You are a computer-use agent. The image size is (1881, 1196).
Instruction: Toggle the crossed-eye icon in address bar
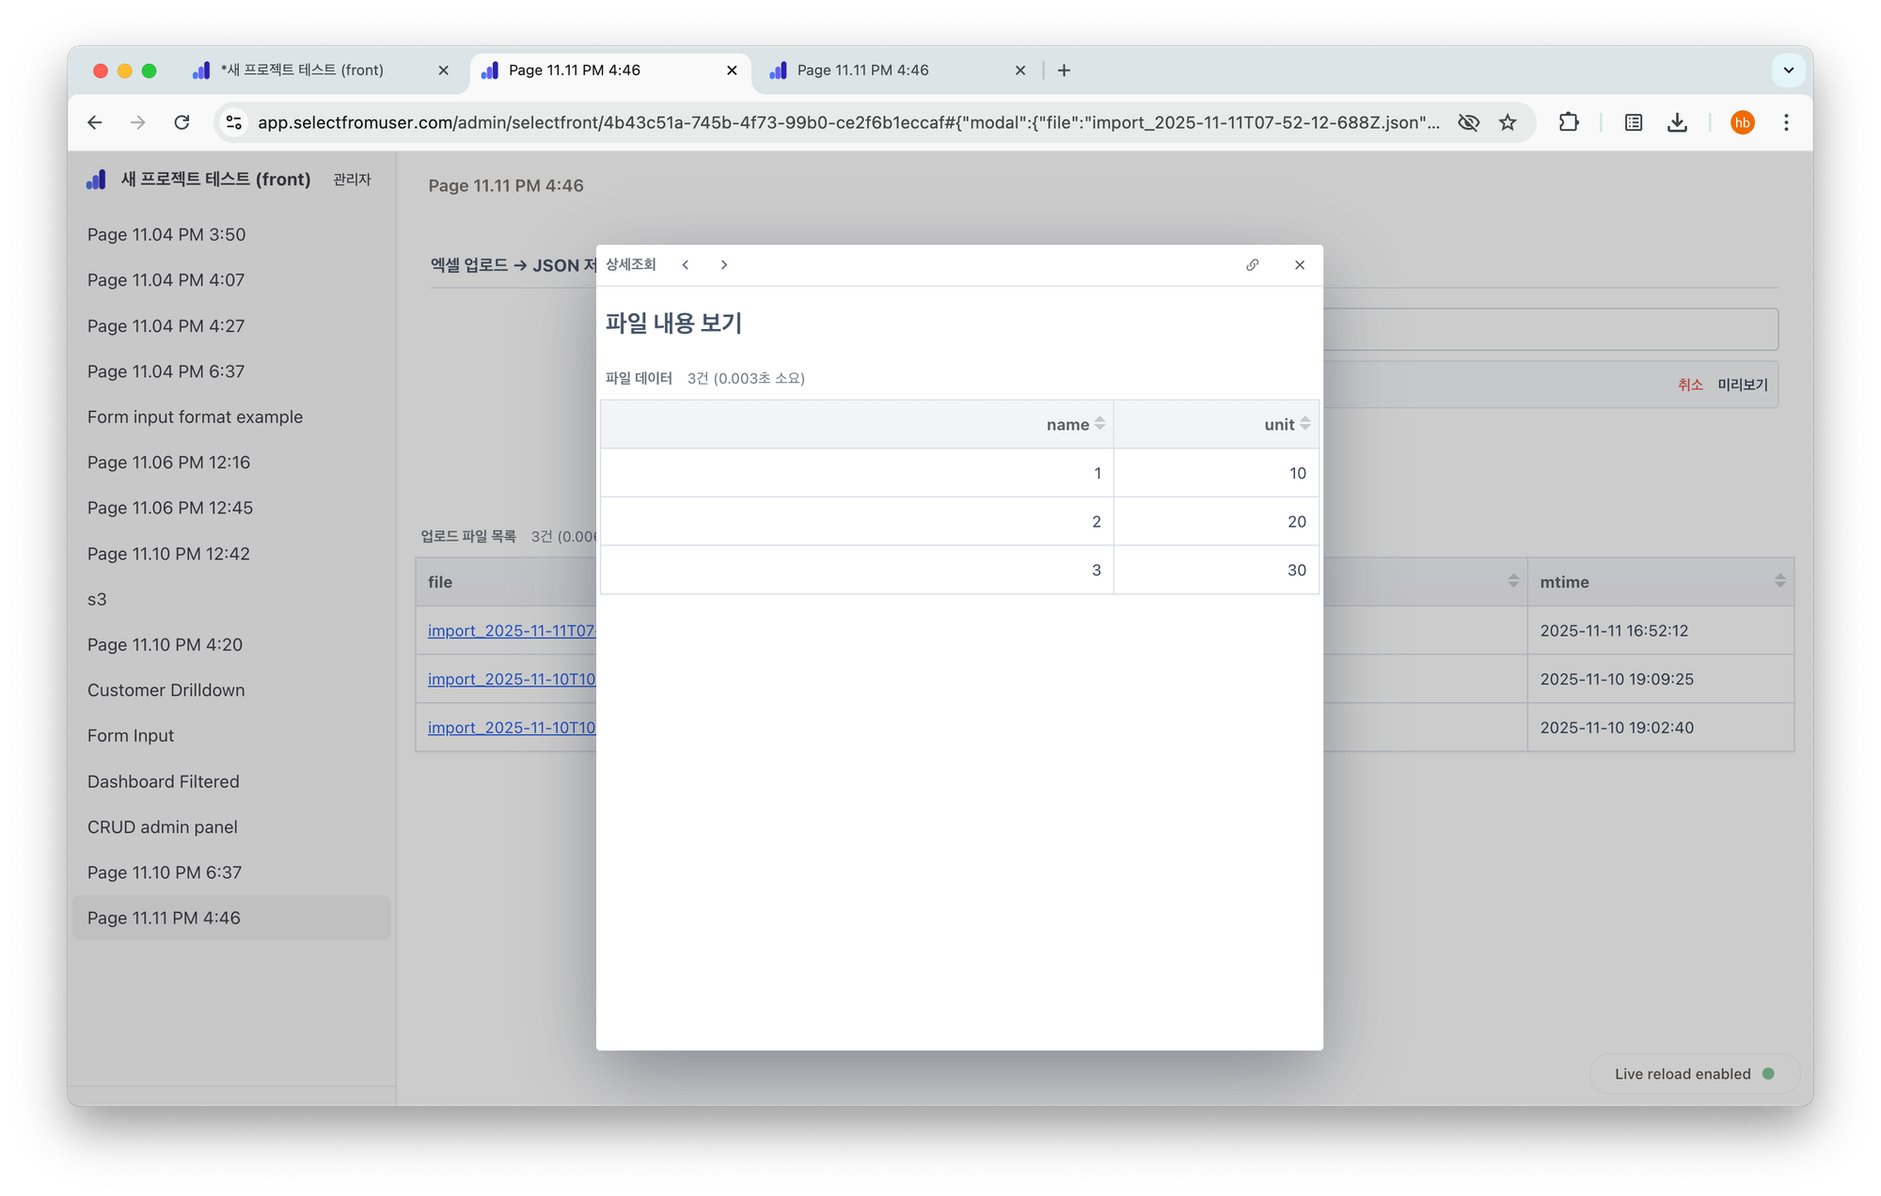coord(1468,122)
